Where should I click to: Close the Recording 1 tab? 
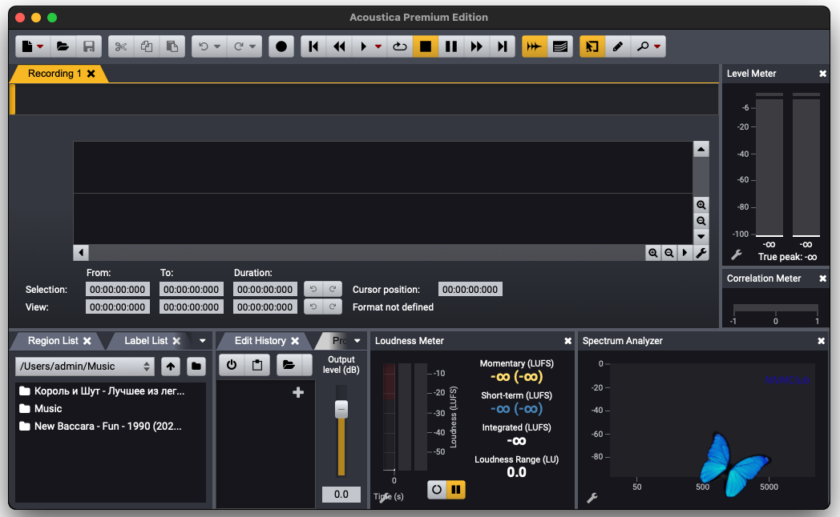tap(91, 74)
